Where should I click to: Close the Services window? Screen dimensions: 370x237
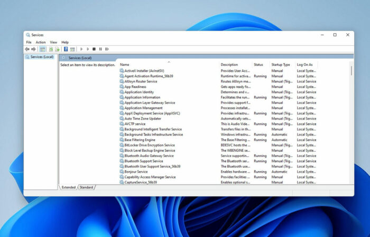tap(348, 35)
